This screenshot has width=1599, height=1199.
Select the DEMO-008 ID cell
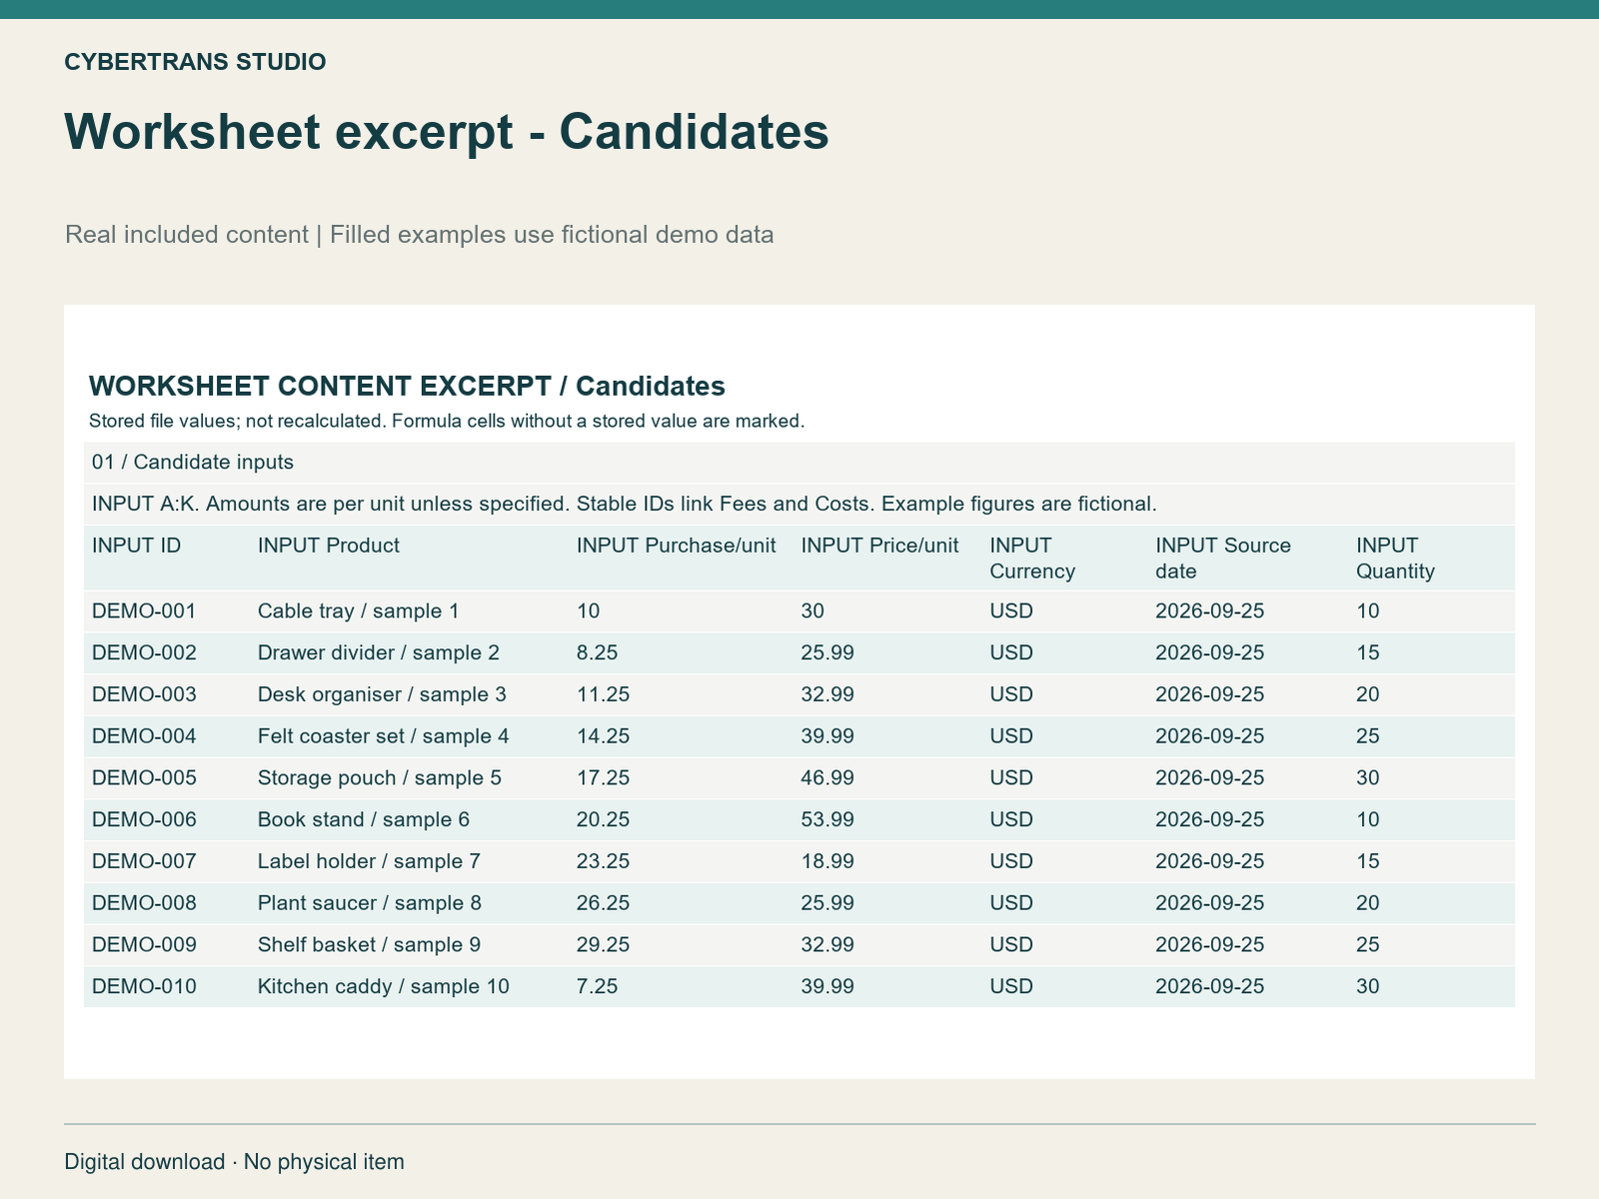point(144,903)
